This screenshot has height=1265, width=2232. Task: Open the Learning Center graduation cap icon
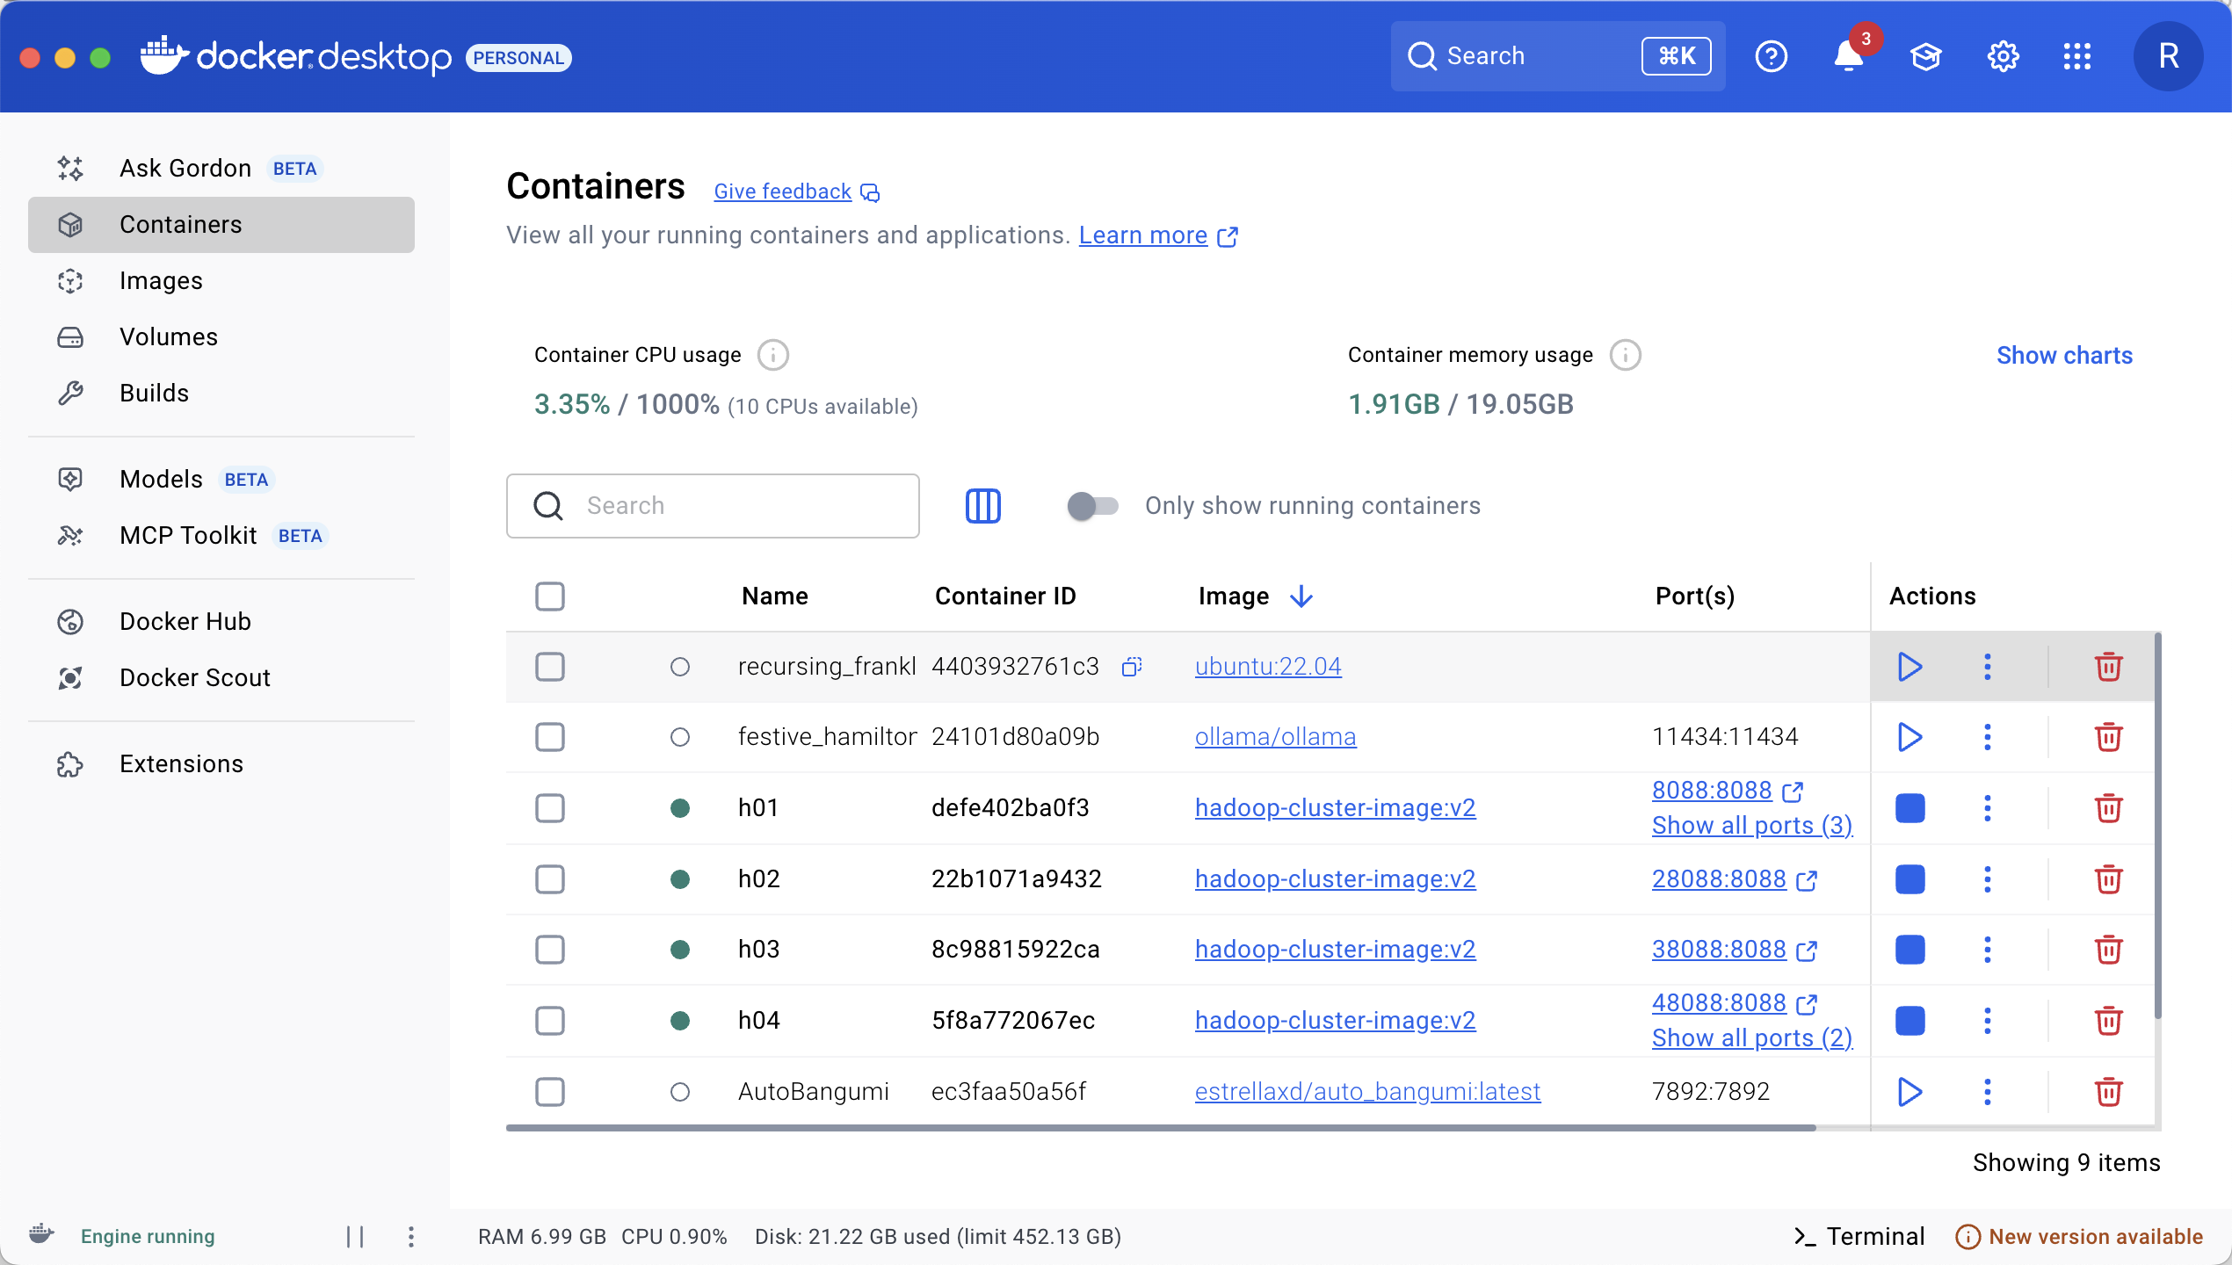pos(1925,57)
